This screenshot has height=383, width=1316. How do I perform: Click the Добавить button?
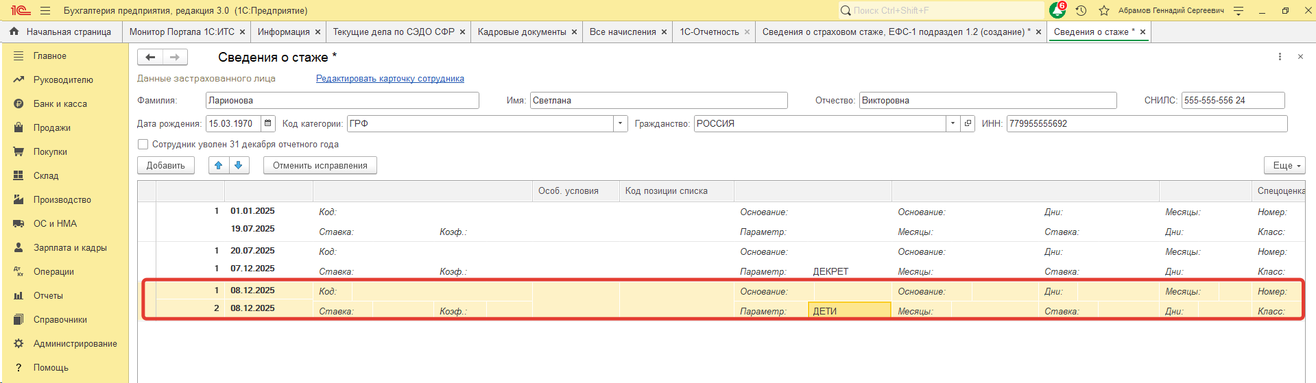(165, 165)
